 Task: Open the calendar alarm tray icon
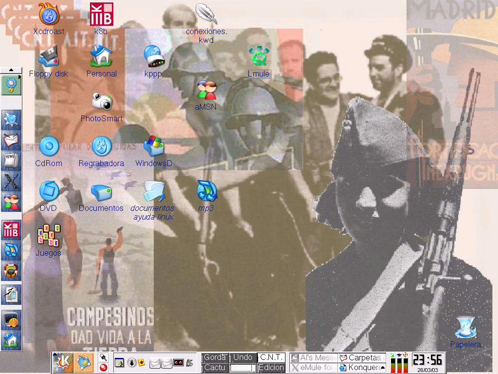(x=120, y=362)
